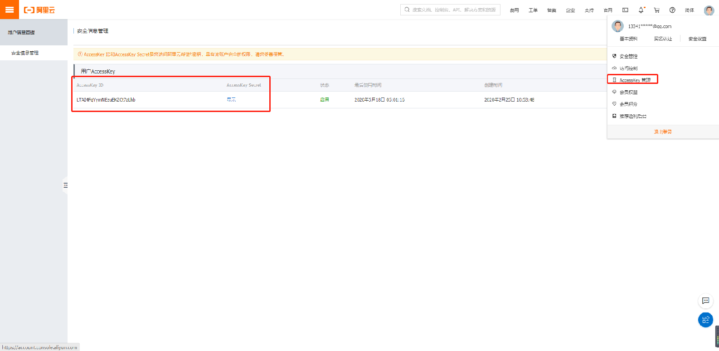Click the 状态 column header
The height and width of the screenshot is (351, 719).
tap(325, 85)
